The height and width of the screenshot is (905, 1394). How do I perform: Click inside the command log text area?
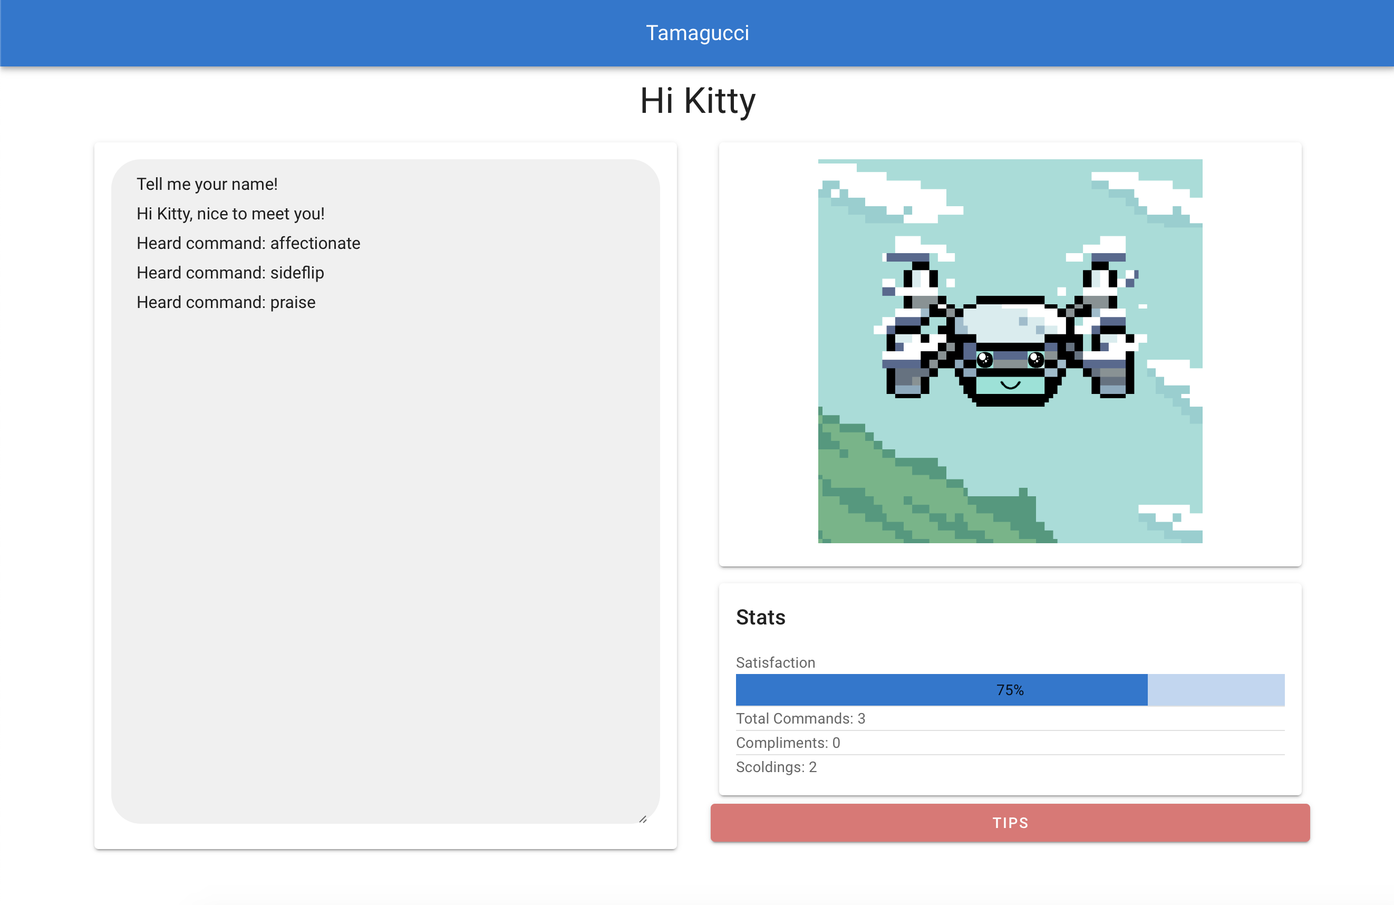coord(385,527)
